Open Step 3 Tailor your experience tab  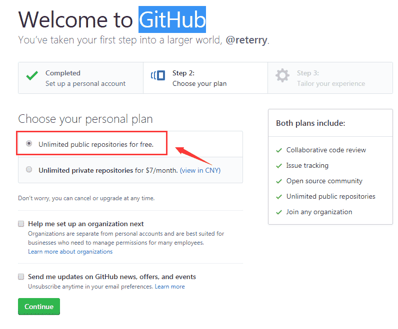click(x=330, y=78)
